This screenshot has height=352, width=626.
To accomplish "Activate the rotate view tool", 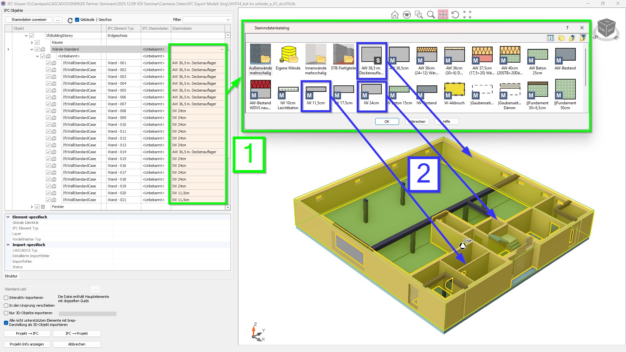I will pos(455,15).
